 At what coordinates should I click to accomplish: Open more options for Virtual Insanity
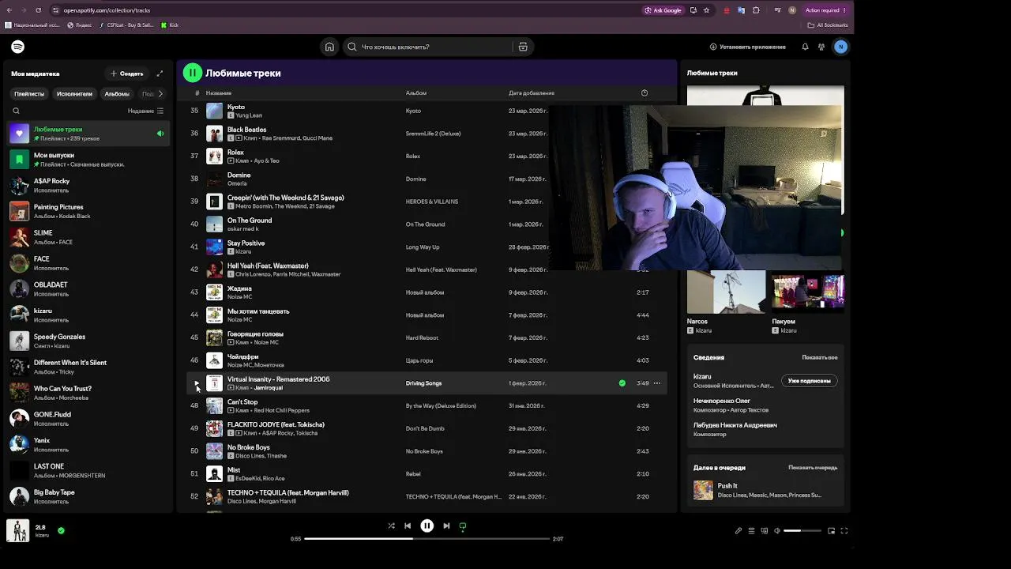click(656, 383)
